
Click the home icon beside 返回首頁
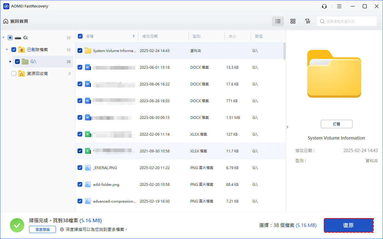(6, 21)
